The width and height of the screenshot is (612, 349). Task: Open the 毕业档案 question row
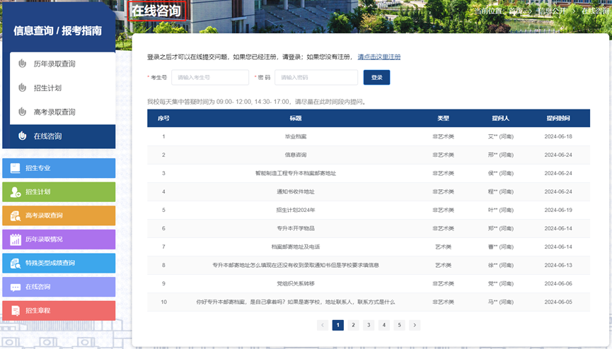pos(290,136)
